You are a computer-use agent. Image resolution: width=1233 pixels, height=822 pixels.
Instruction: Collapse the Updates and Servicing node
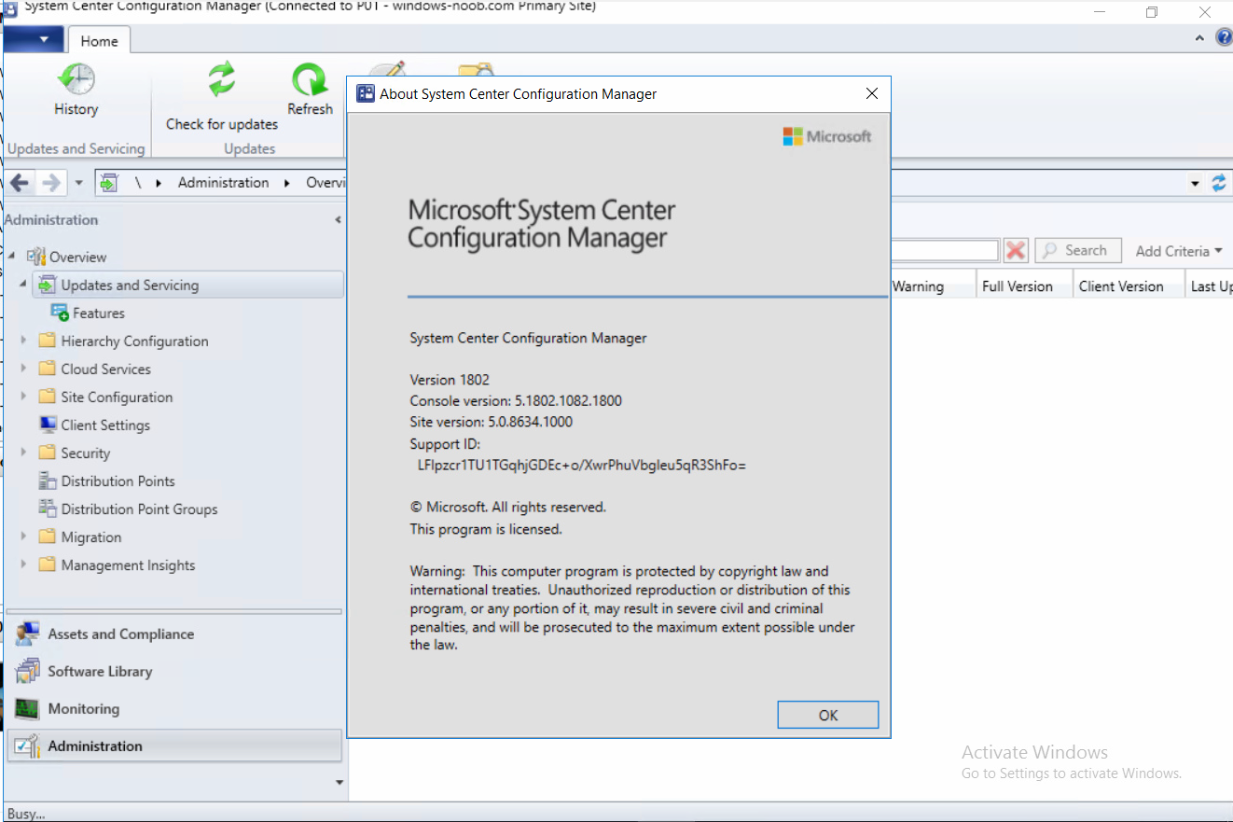(x=23, y=285)
